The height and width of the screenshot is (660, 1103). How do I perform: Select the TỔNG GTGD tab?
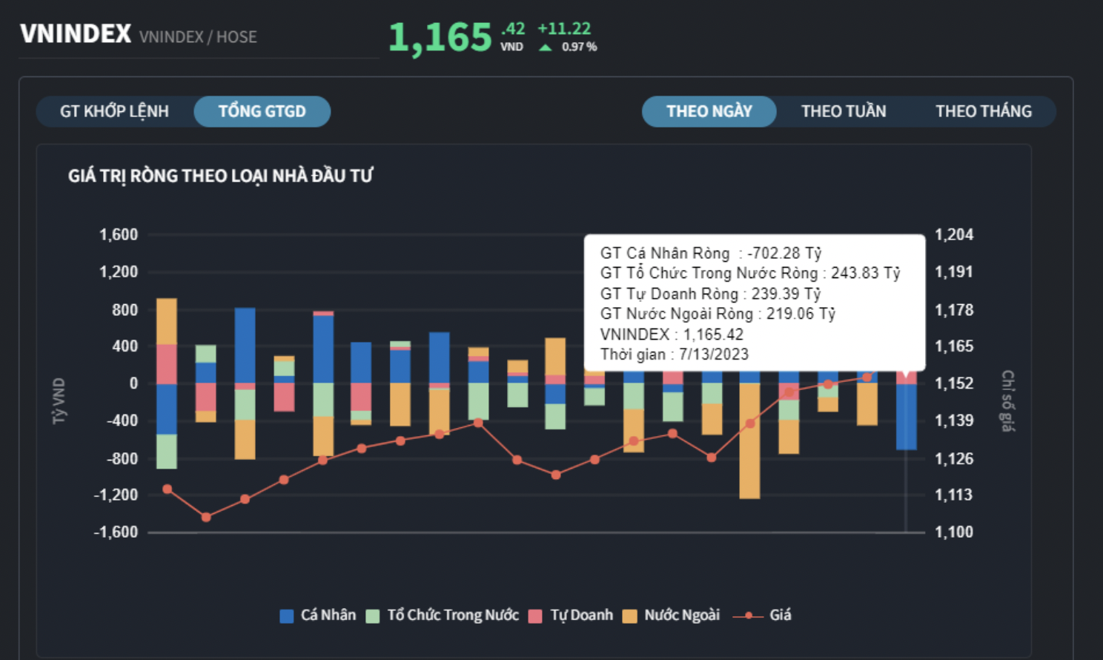(262, 111)
